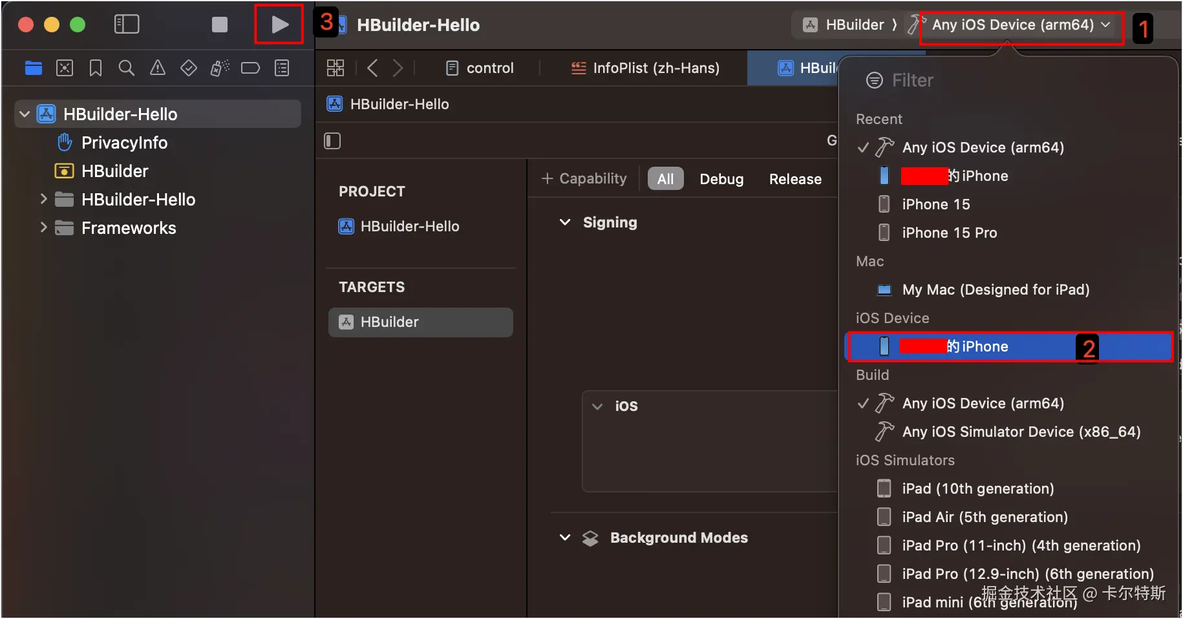Screen dimensions: 1183x619
Task: Collapse the Background Modes section
Action: click(x=565, y=538)
